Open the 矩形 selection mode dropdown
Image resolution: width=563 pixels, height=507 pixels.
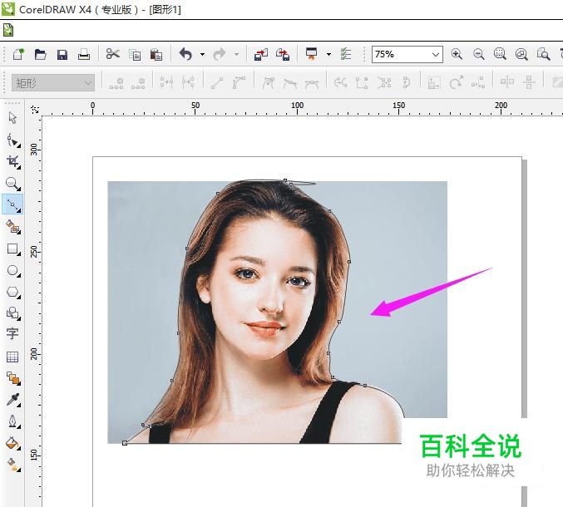(53, 83)
